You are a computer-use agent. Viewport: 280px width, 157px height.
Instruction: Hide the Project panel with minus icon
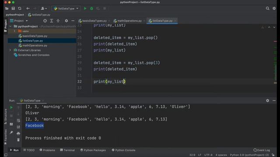73,21
